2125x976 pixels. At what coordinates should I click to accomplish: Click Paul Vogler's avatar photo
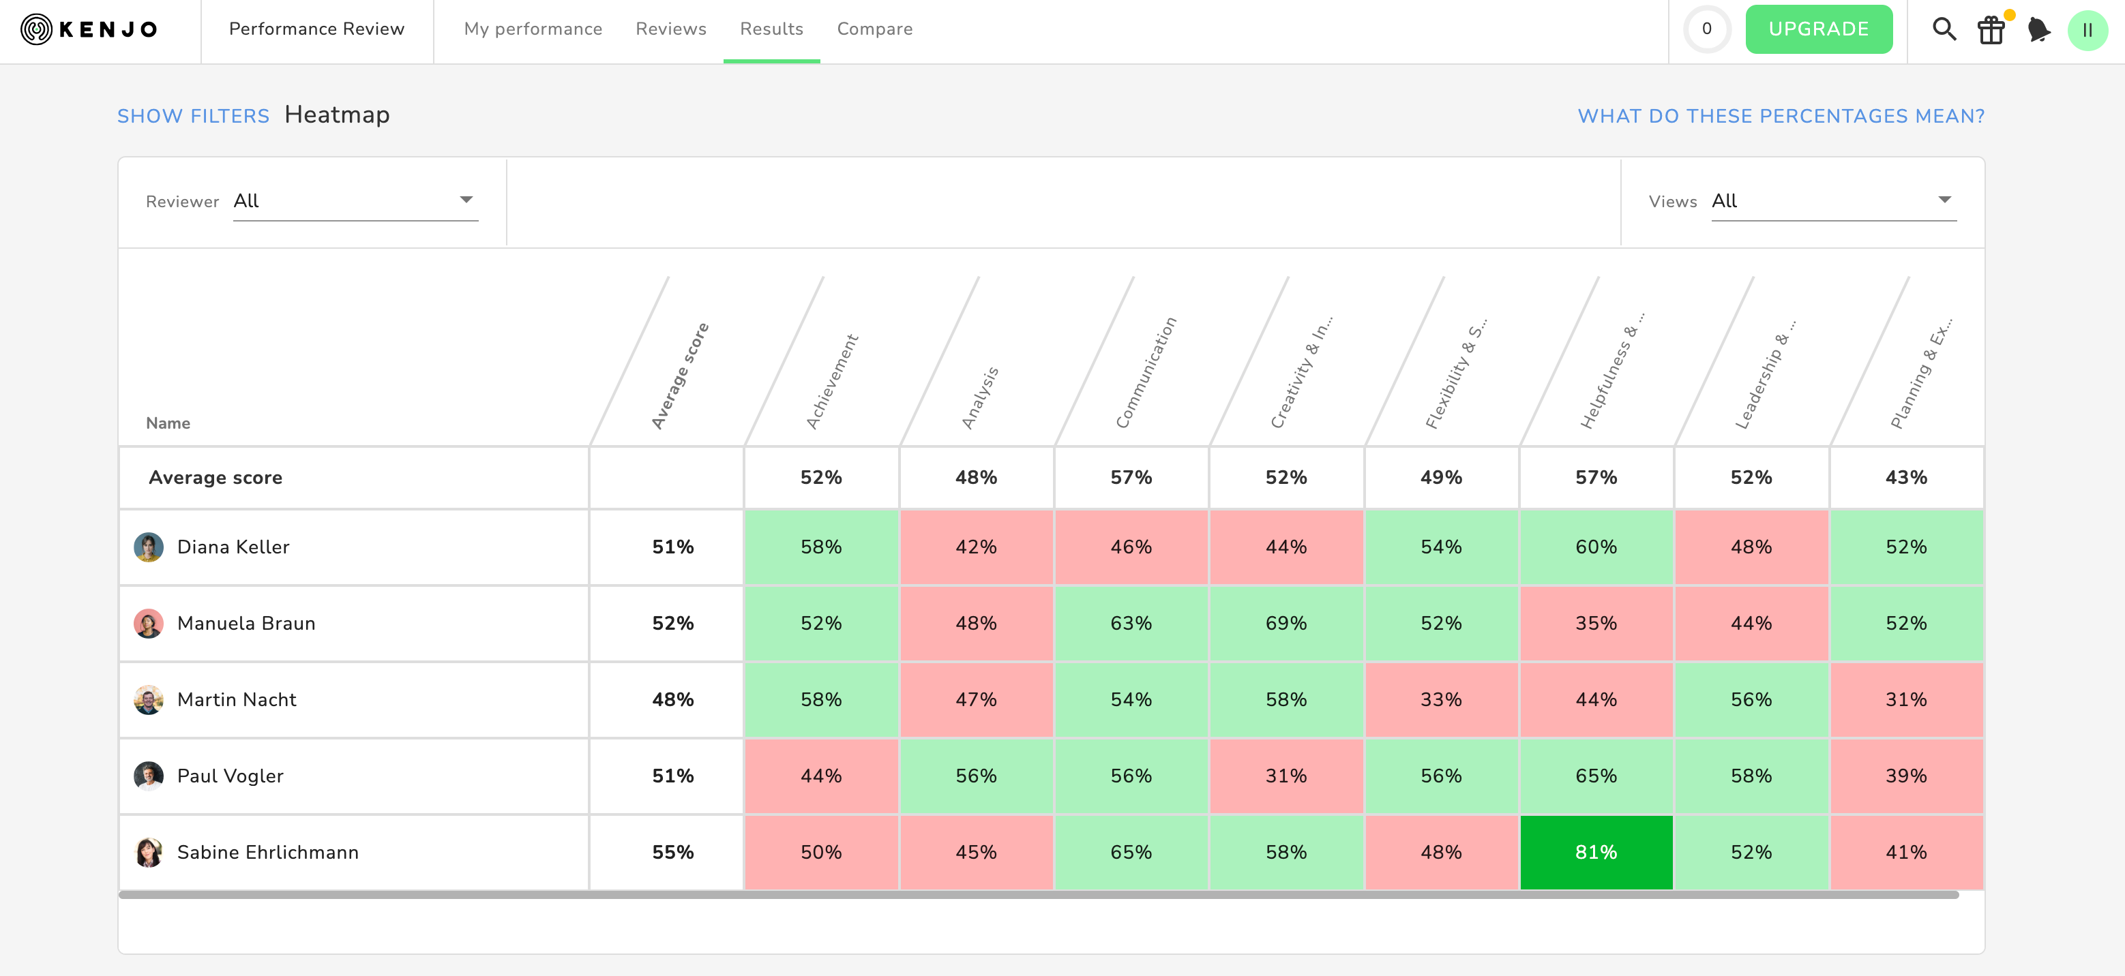point(149,776)
